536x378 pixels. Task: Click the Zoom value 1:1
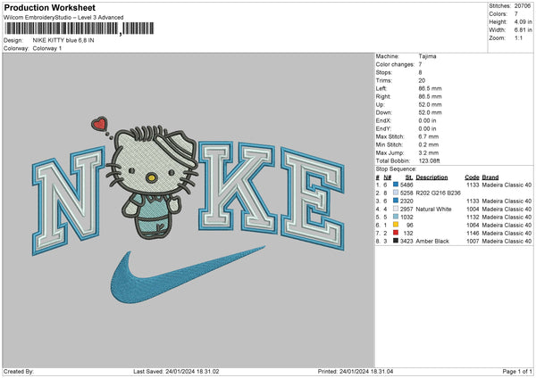(518, 37)
